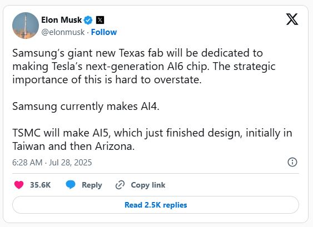Click the 'Samsung currently makes AI4.' line
This screenshot has height=227, width=313.
click(86, 106)
